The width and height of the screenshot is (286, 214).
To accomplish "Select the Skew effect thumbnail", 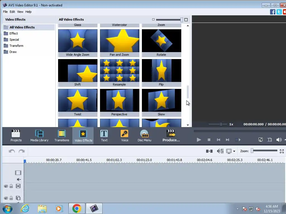I will click(x=161, y=103).
